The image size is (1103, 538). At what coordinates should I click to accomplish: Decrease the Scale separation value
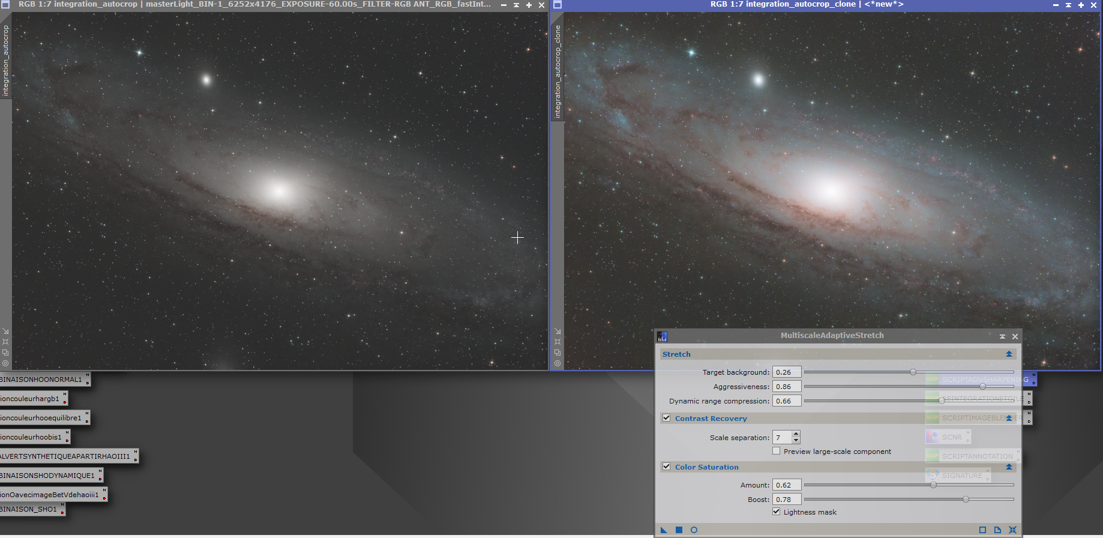tap(796, 441)
